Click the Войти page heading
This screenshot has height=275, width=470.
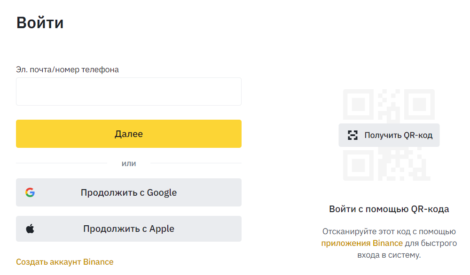pos(40,23)
